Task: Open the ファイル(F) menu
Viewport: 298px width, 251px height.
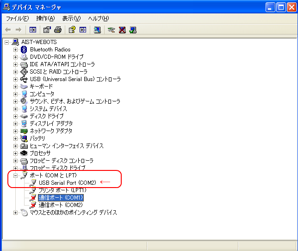Action: (x=17, y=19)
